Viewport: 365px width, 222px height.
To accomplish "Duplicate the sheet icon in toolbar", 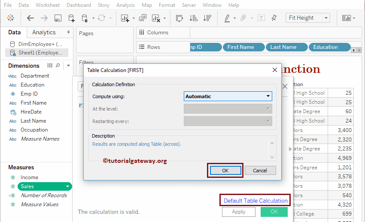I will point(143,18).
